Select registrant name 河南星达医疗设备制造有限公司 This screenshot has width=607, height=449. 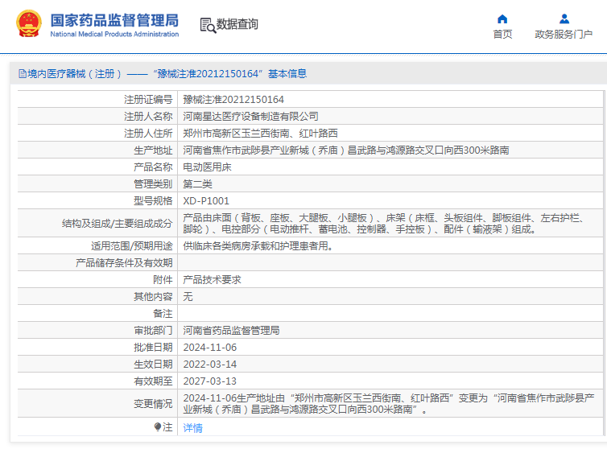(x=250, y=116)
